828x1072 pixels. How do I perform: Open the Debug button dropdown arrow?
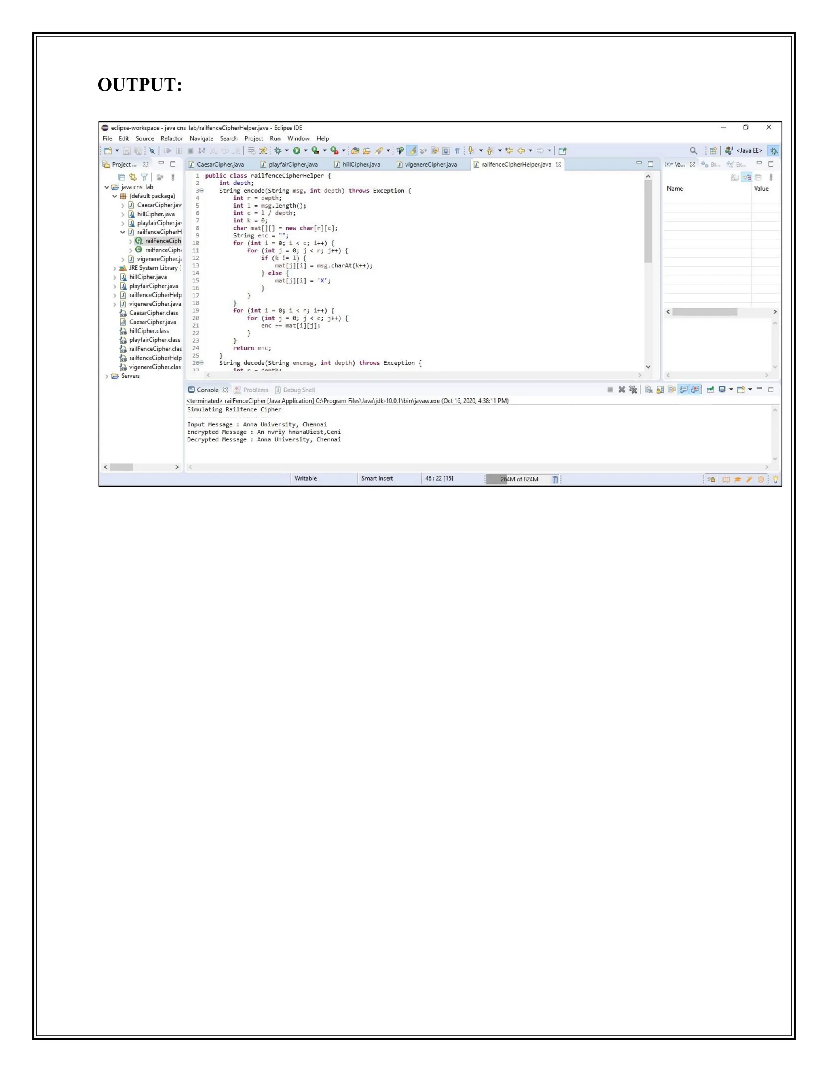(x=287, y=151)
